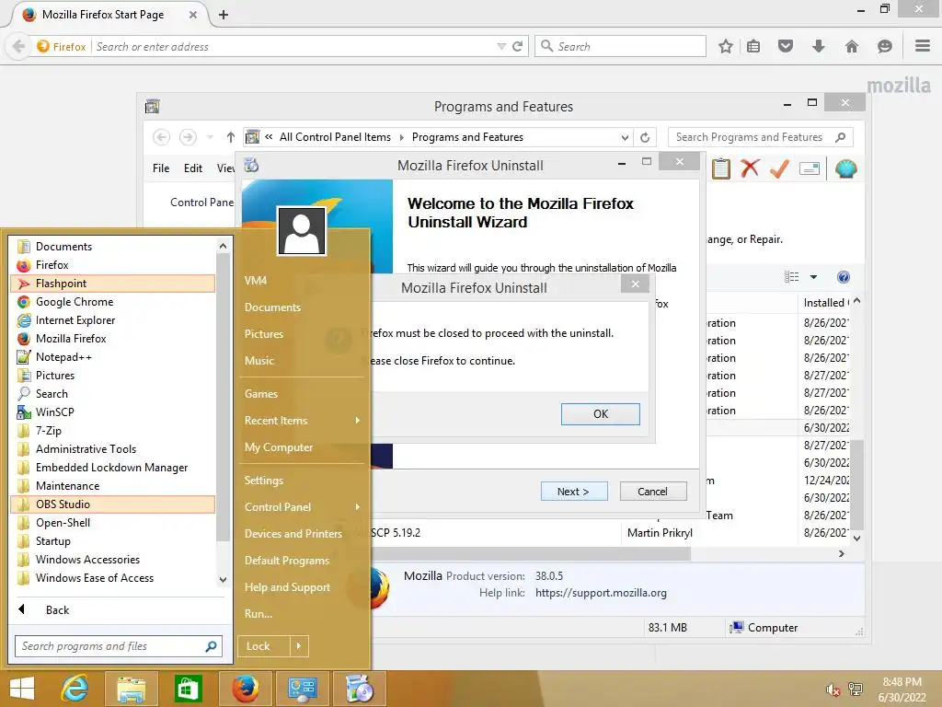Open the Firefox hamburger menu
This screenshot has width=942, height=707.
pos(923,46)
